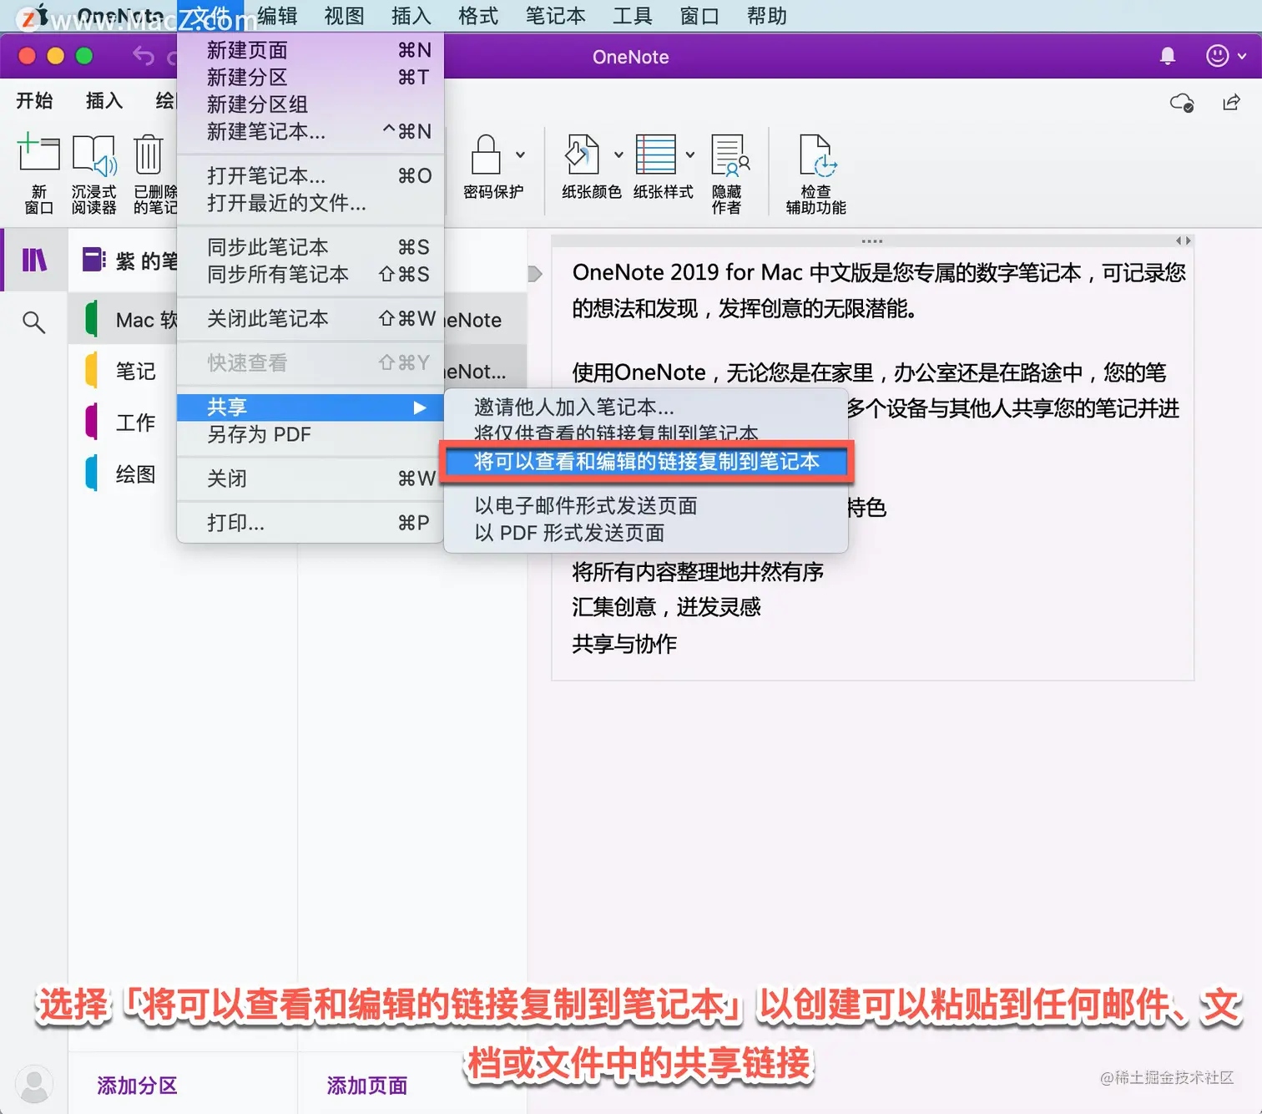Screen dimensions: 1262x1114
Task: Choose 以 PDF 形式发送页面
Action: [646, 533]
